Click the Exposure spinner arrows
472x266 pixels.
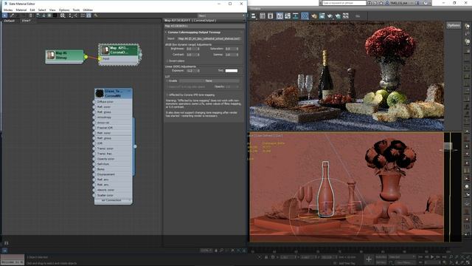pyautogui.click(x=198, y=71)
